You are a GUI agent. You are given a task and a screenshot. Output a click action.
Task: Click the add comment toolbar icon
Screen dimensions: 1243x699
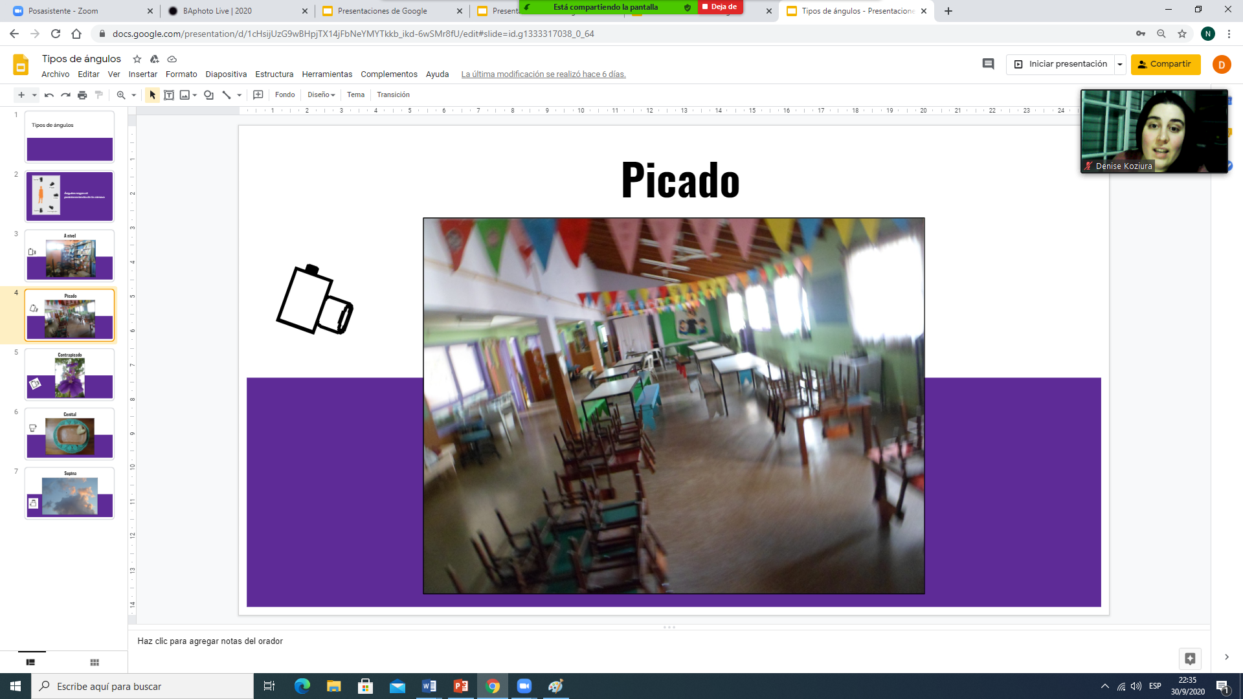tap(258, 95)
